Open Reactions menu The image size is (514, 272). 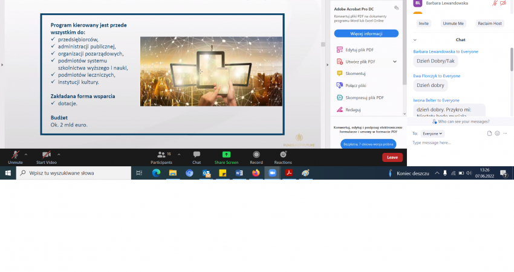pos(283,157)
